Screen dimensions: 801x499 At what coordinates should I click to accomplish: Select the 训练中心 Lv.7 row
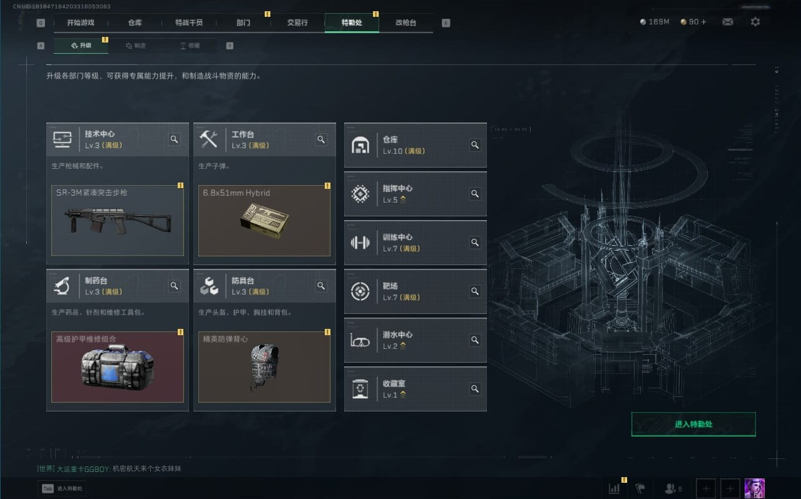pyautogui.click(x=416, y=243)
